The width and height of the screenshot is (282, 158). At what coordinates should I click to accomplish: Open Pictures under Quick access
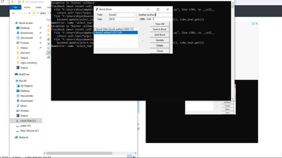pyautogui.click(x=25, y=43)
